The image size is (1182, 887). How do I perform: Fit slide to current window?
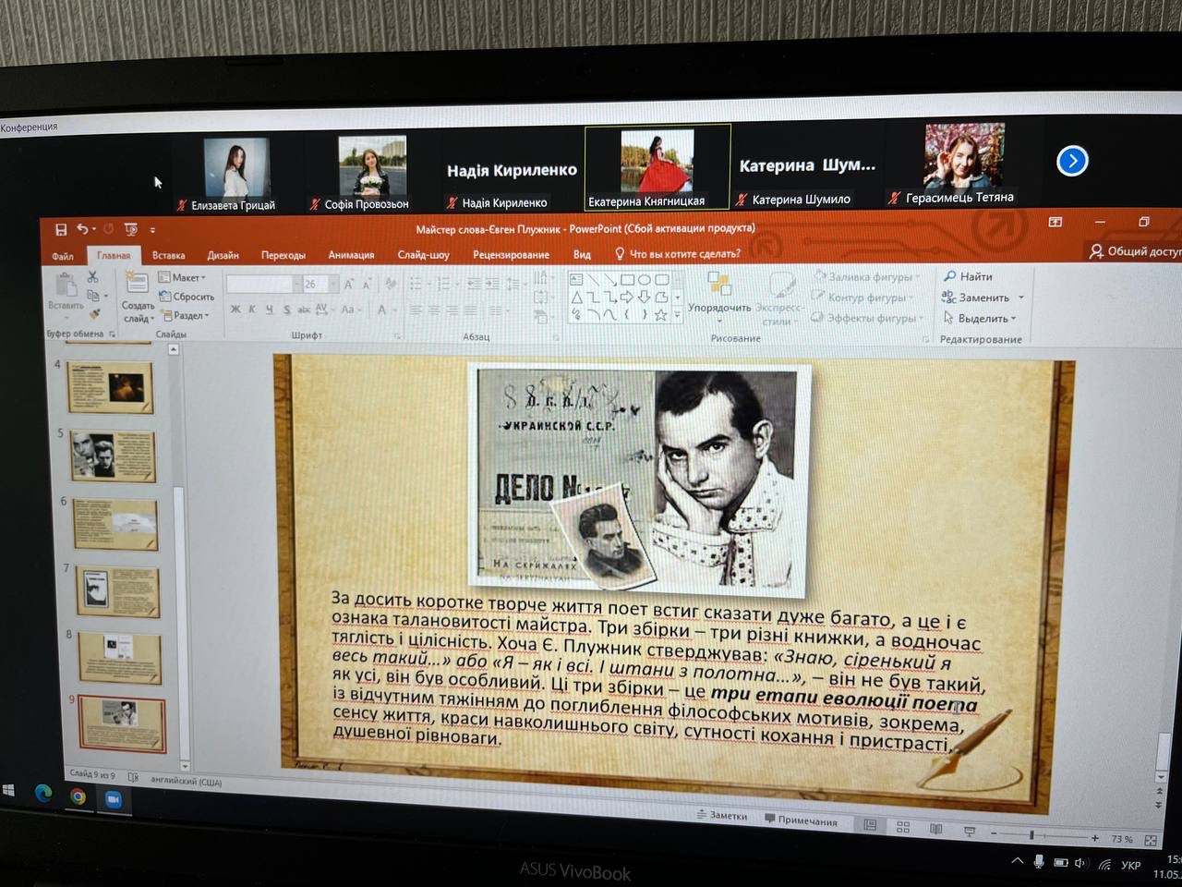(x=1151, y=840)
